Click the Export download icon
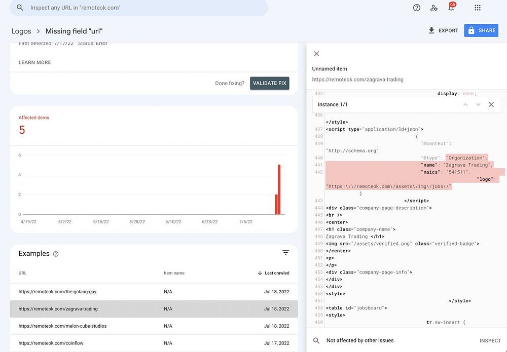The width and height of the screenshot is (507, 352). coord(431,30)
